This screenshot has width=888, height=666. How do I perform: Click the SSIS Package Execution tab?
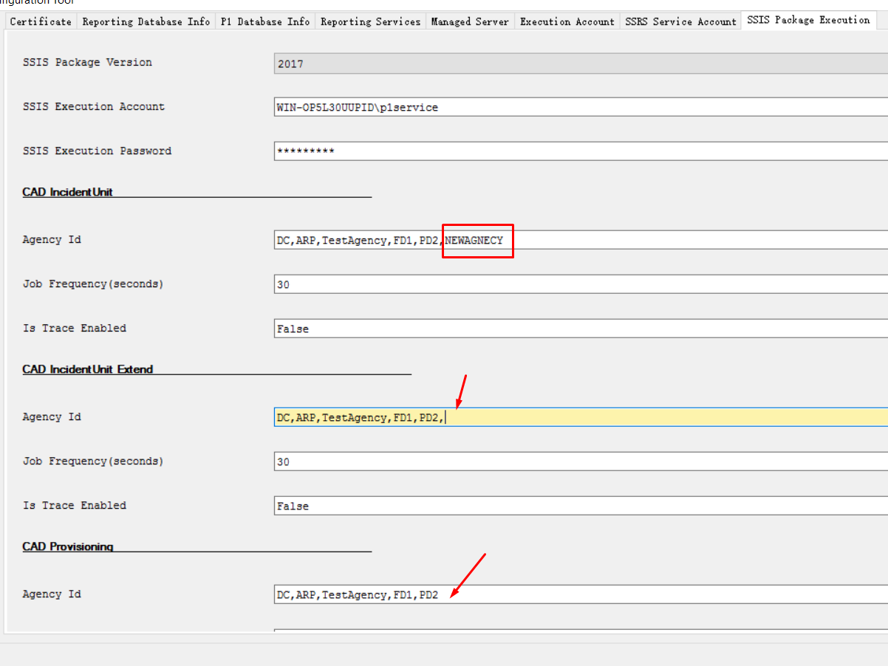click(808, 20)
